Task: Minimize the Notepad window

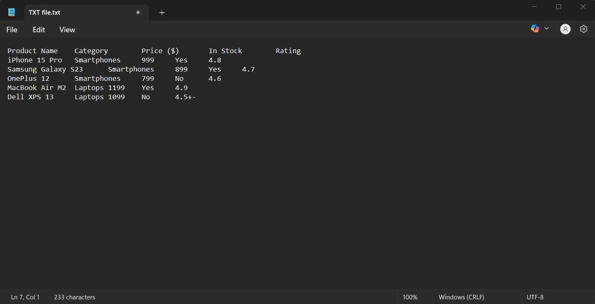Action: 534,7
